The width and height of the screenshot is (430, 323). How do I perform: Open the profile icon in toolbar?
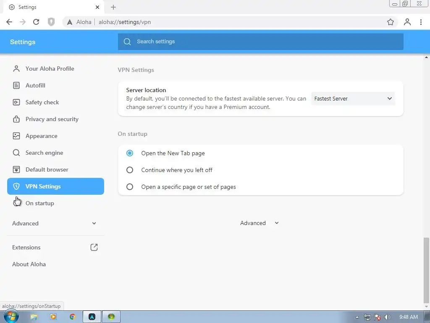click(407, 22)
